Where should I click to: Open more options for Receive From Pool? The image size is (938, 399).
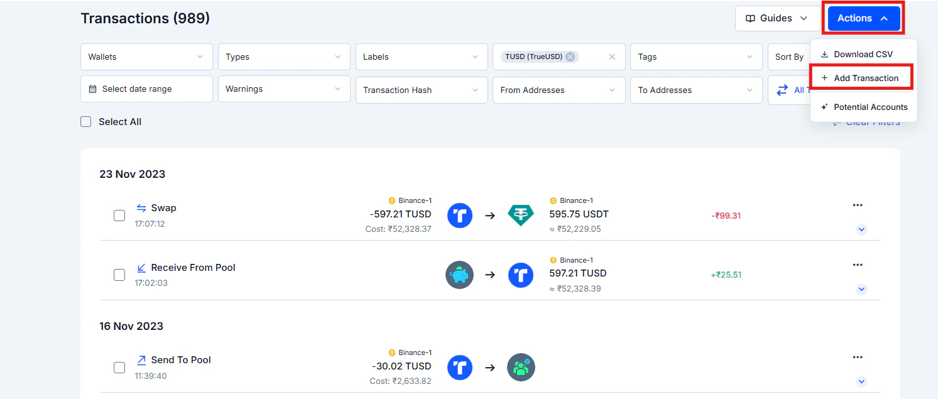tap(858, 265)
